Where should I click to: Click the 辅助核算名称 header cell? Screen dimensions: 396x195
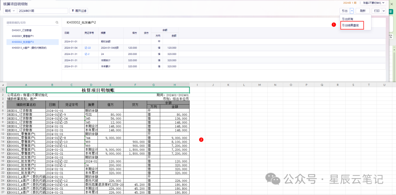click(26, 105)
